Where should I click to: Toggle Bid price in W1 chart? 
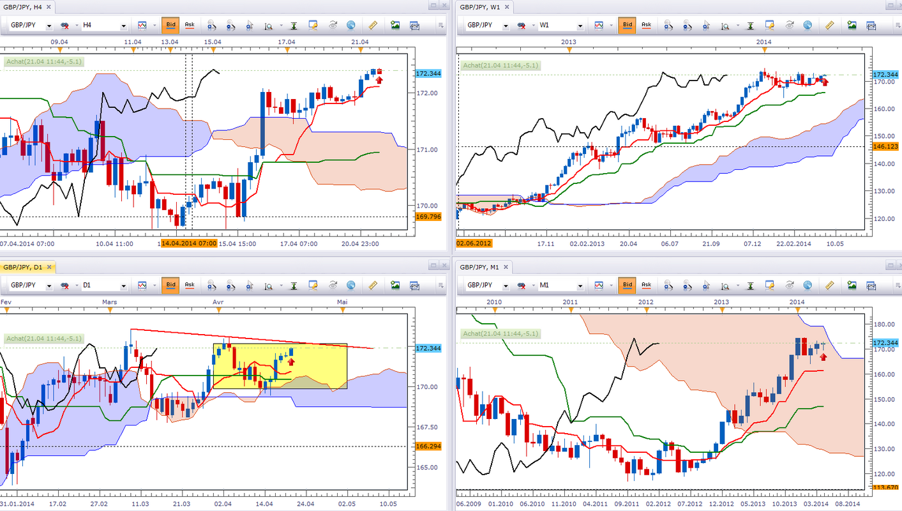627,26
